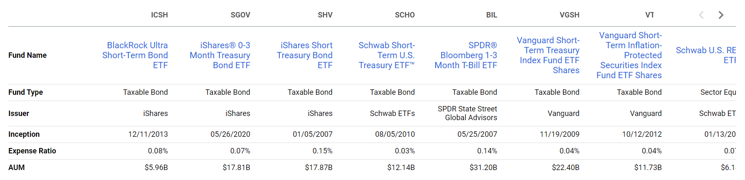Click the Inception row label
The height and width of the screenshot is (180, 745).
24,134
